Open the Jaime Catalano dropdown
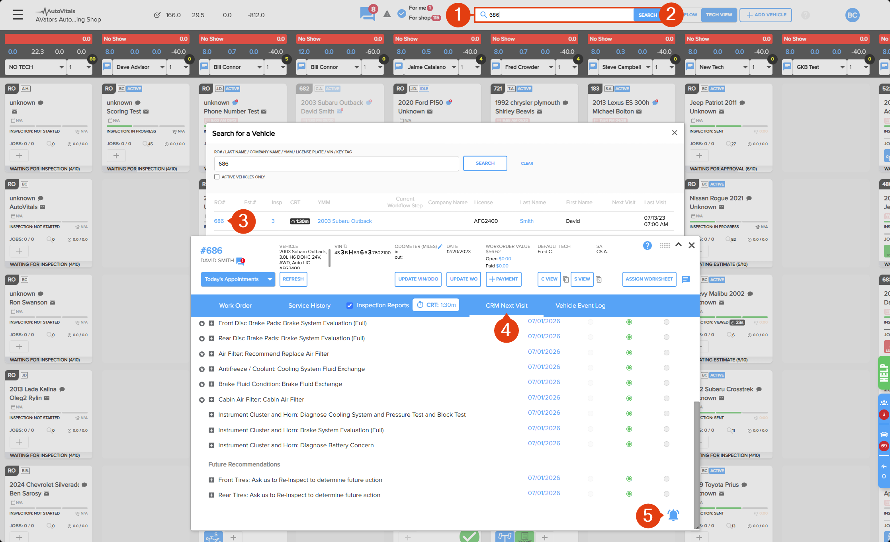The width and height of the screenshot is (890, 542). (x=430, y=67)
